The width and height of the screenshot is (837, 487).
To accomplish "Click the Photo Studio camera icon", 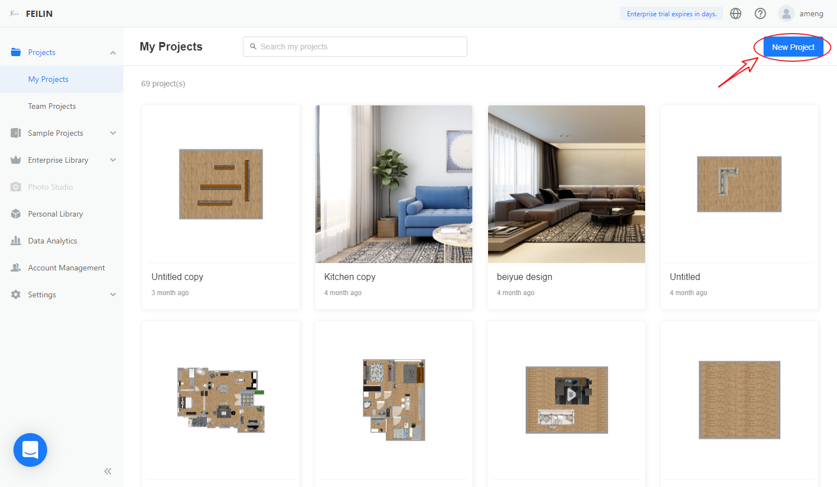I will [16, 187].
